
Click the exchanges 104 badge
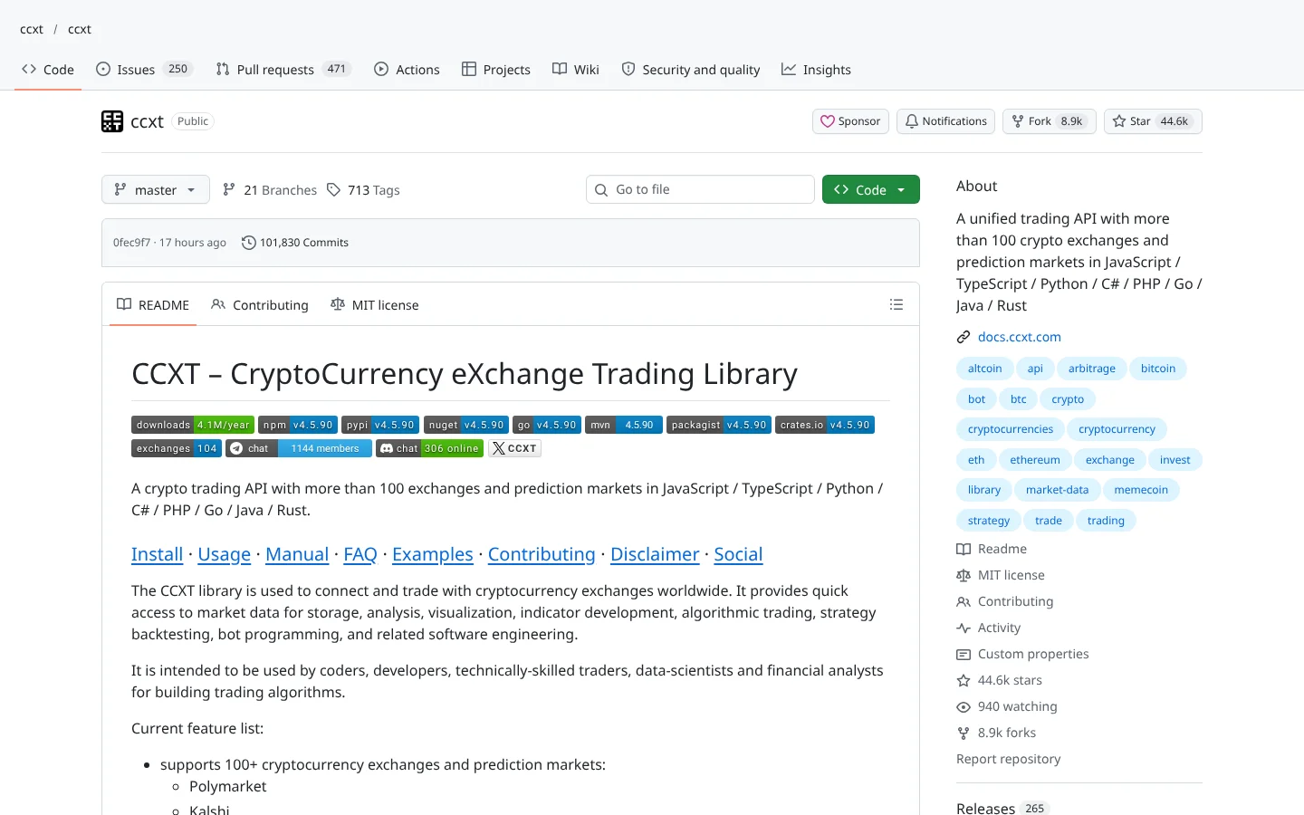[x=177, y=448]
